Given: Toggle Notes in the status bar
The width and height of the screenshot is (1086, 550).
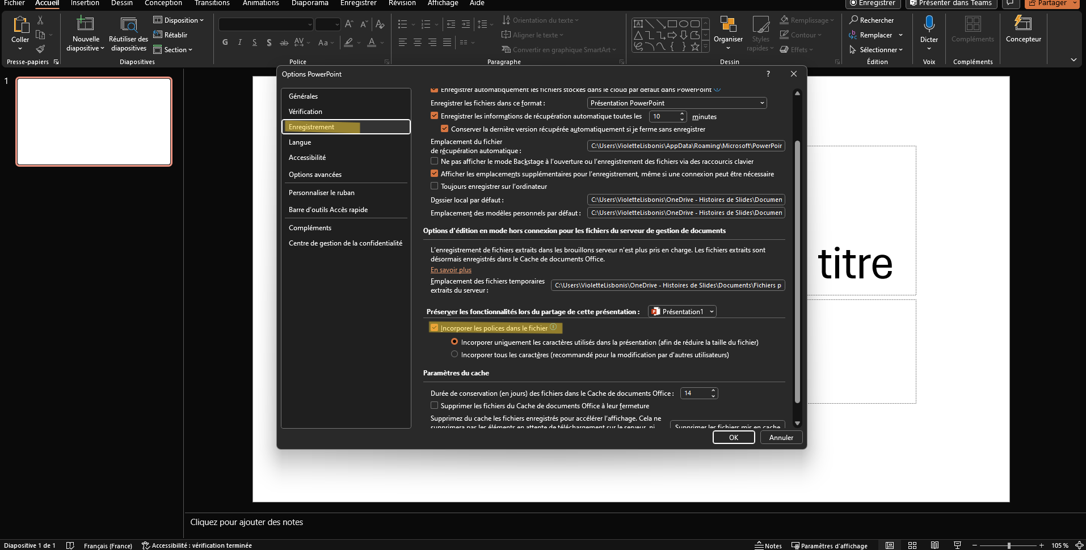Looking at the screenshot, I should 768,545.
